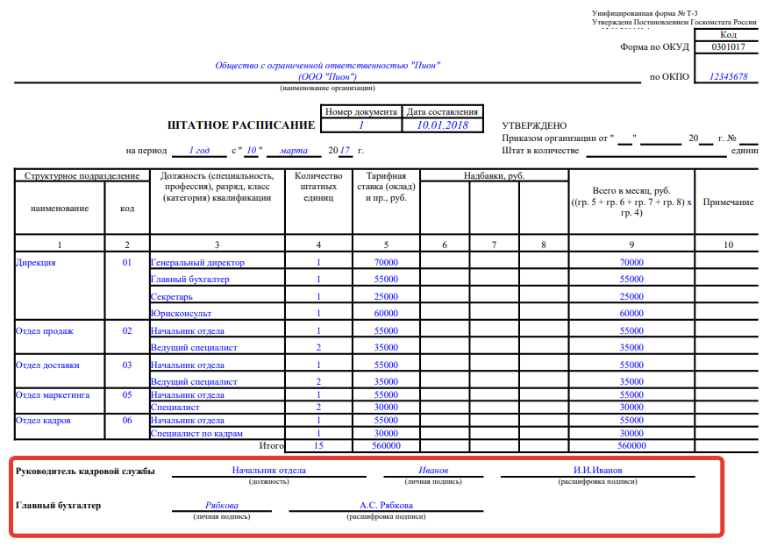The image size is (770, 546).
Task: Click the period month field марта
Action: [x=294, y=150]
